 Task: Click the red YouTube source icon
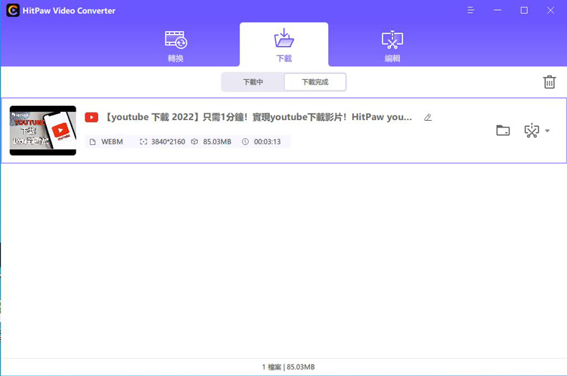(x=91, y=117)
